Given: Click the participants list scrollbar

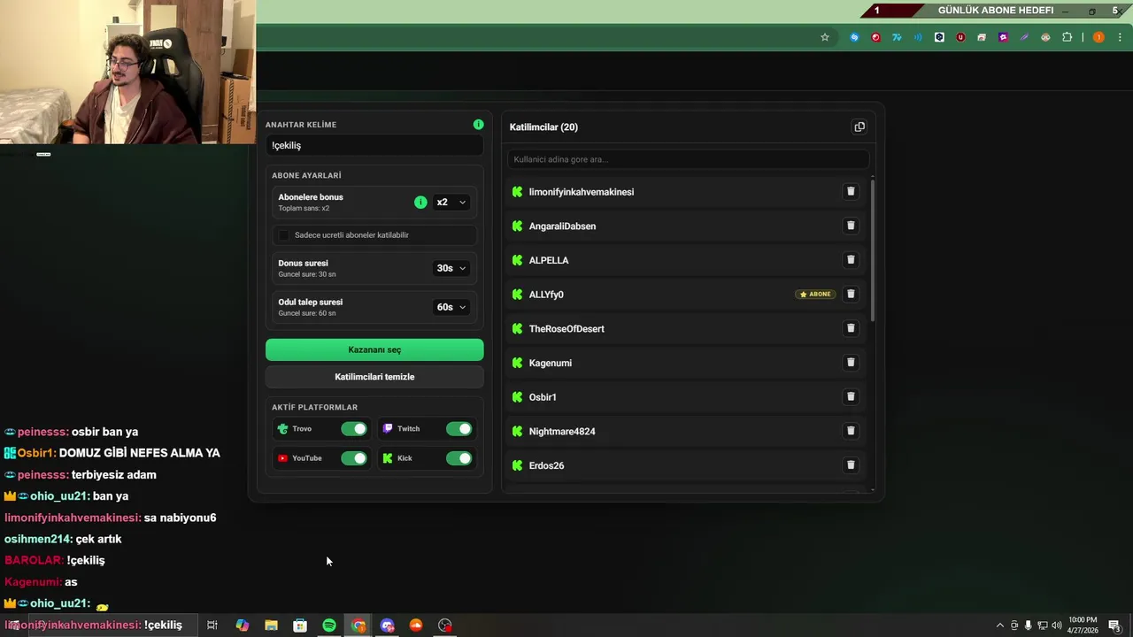Looking at the screenshot, I should point(873,250).
